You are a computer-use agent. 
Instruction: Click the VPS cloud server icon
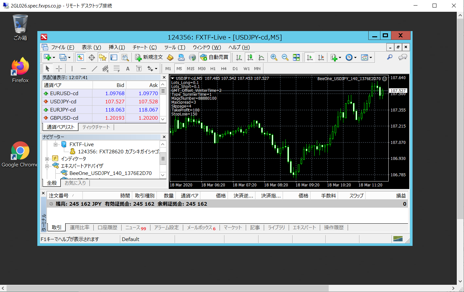coord(181,57)
